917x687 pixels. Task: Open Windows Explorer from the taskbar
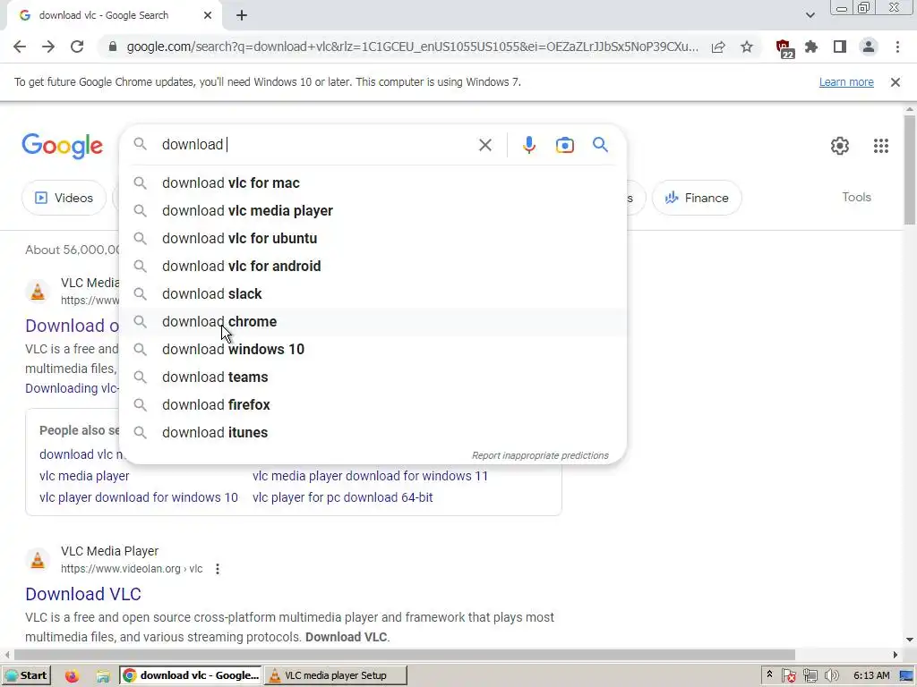(103, 676)
